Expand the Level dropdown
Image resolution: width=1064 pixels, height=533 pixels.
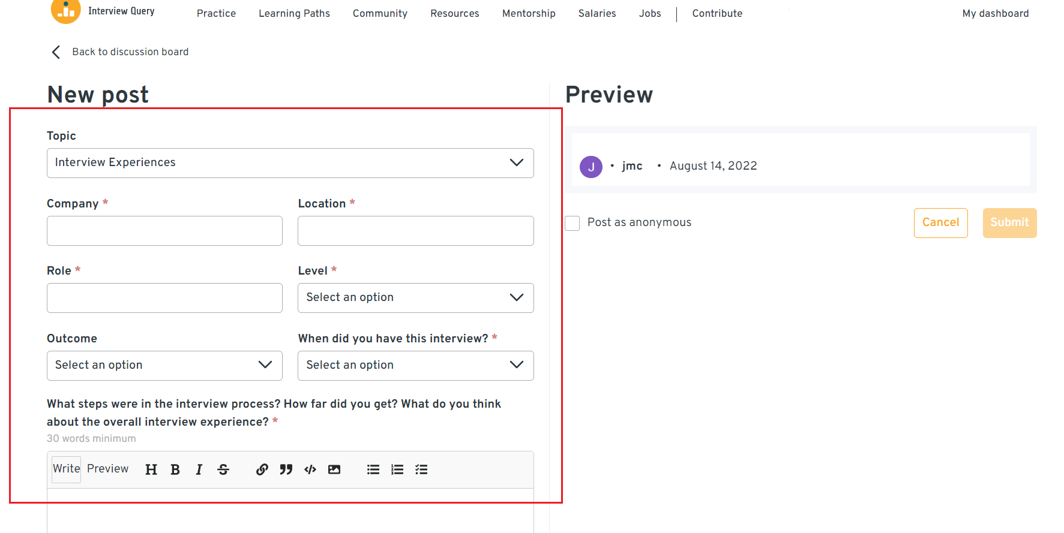click(415, 298)
